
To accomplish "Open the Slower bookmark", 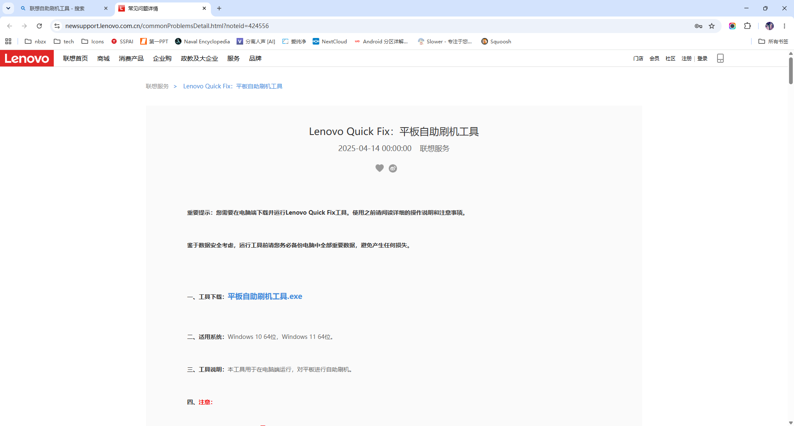I will [x=445, y=41].
